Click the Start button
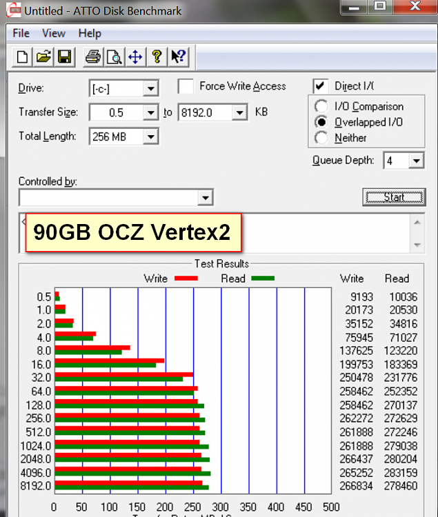 [x=394, y=197]
